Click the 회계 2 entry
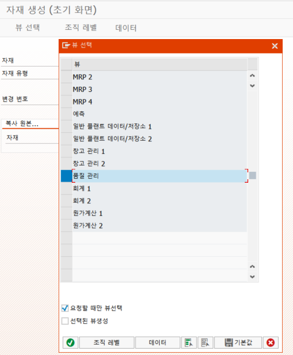This screenshot has width=293, height=355. pyautogui.click(x=160, y=200)
